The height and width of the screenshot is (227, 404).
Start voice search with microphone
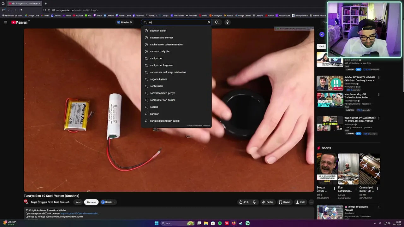(x=227, y=22)
